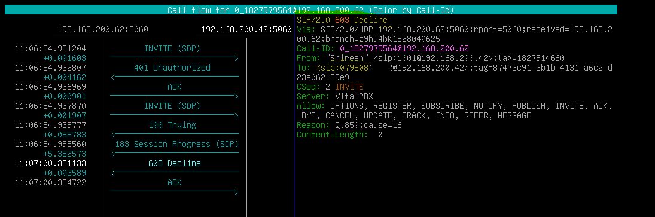The width and height of the screenshot is (655, 217).
Task: Click timestamp 11:07:00.381133
Action: point(50,164)
